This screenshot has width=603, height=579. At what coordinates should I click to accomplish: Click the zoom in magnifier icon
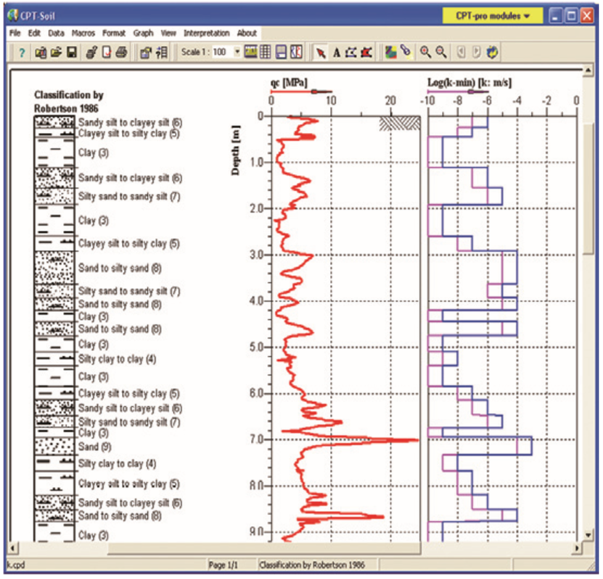(x=425, y=53)
